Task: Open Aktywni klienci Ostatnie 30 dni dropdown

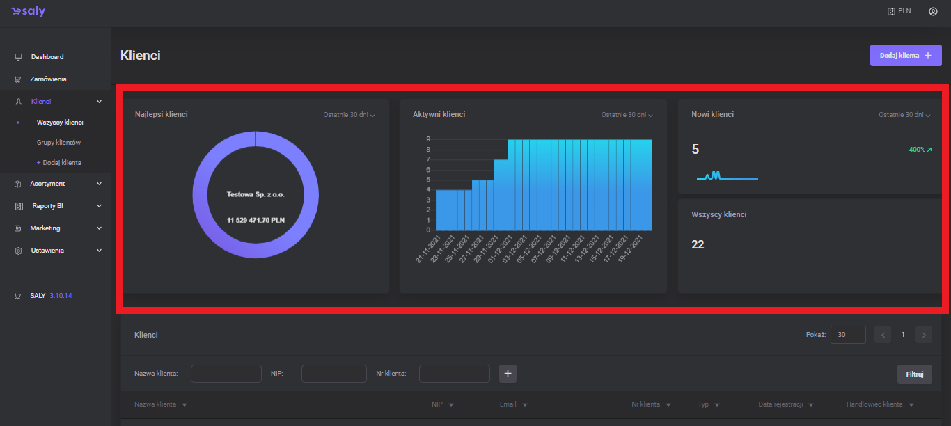Action: pyautogui.click(x=627, y=115)
